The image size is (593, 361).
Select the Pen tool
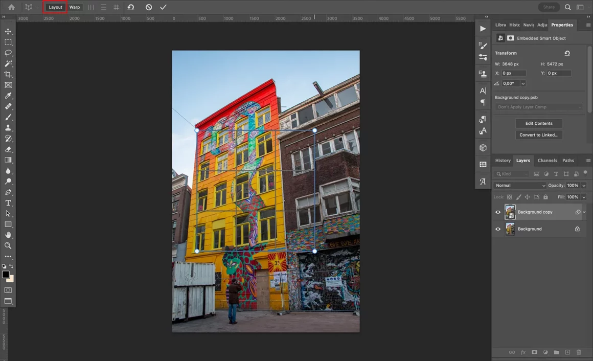pos(8,192)
